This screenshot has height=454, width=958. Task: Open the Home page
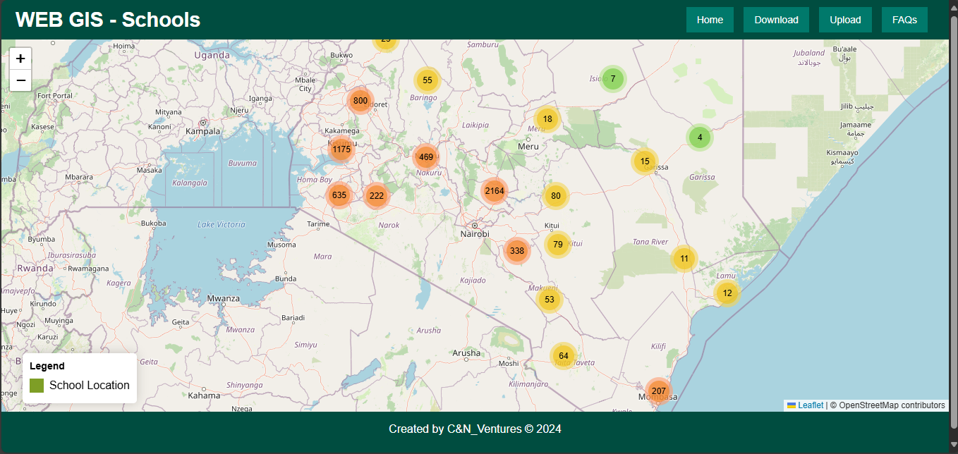coord(710,20)
